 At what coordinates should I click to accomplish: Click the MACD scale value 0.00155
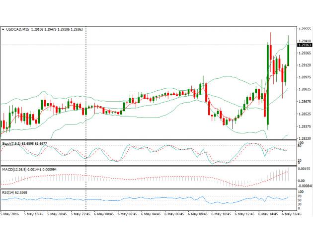(x=304, y=169)
